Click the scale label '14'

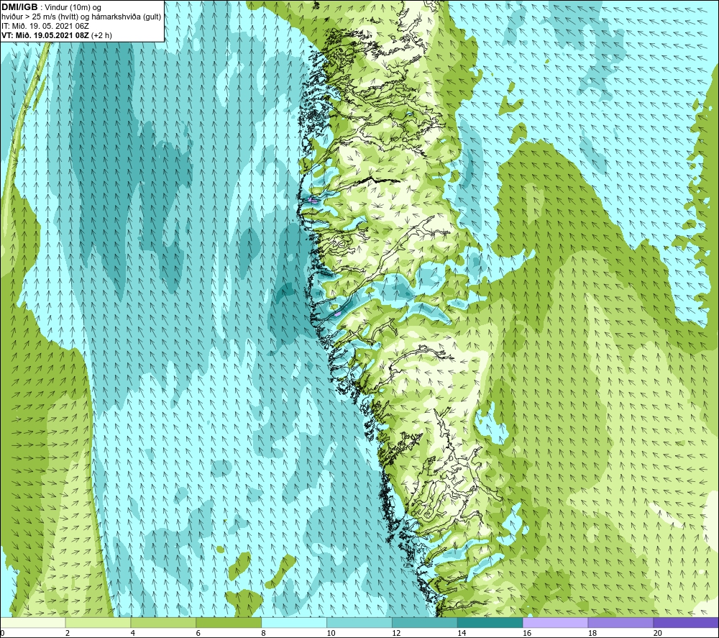(x=462, y=634)
